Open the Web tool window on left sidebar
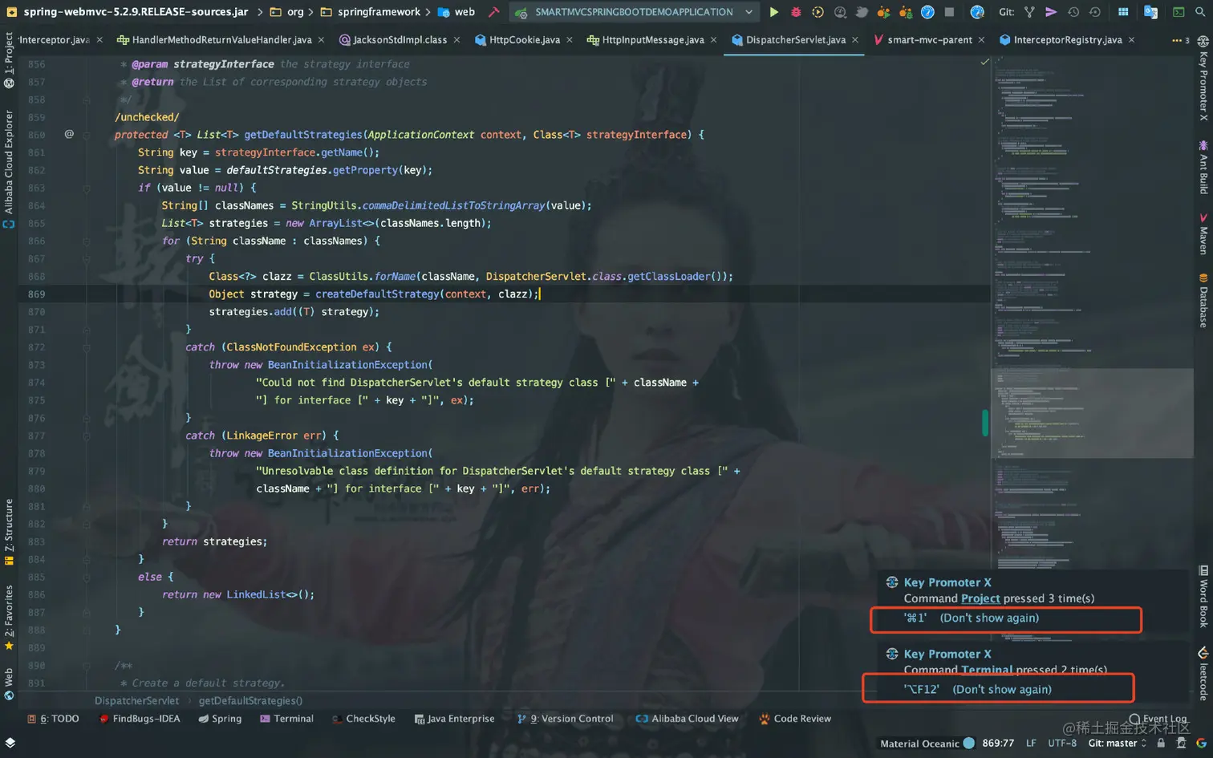1213x758 pixels. click(9, 684)
